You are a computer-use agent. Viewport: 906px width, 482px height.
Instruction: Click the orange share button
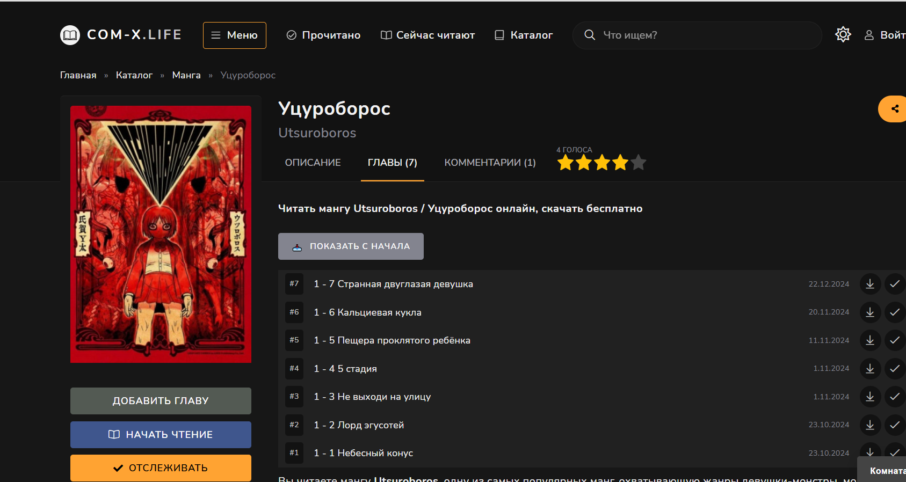tap(893, 109)
